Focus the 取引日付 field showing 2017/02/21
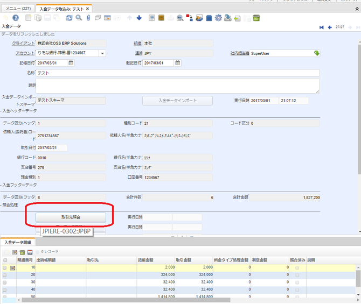The width and height of the screenshot is (361, 304). [51, 147]
